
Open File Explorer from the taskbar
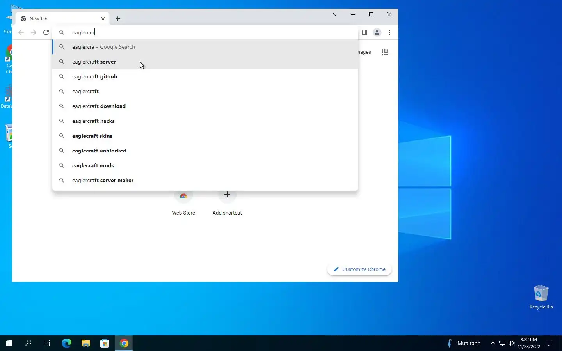tap(86, 343)
